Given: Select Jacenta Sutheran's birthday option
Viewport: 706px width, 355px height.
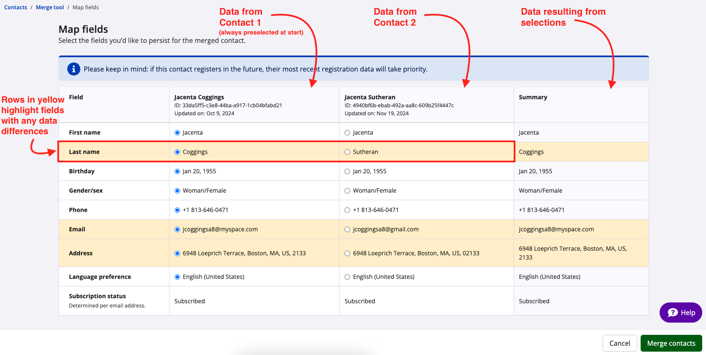Looking at the screenshot, I should (x=348, y=171).
